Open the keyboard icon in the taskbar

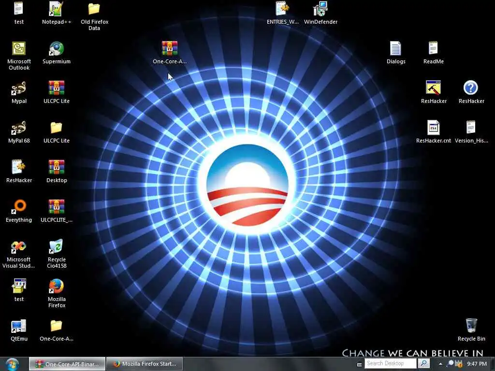click(359, 365)
